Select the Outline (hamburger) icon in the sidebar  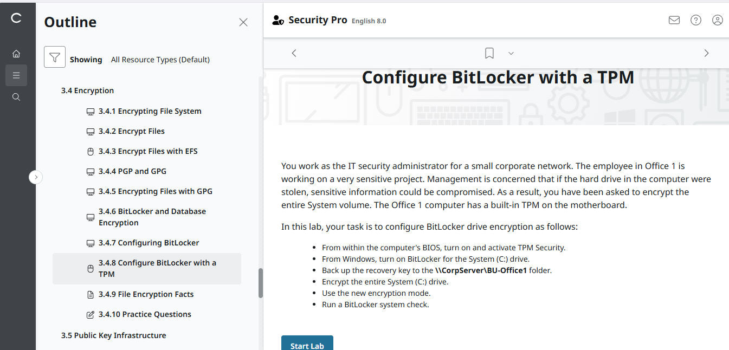point(16,75)
